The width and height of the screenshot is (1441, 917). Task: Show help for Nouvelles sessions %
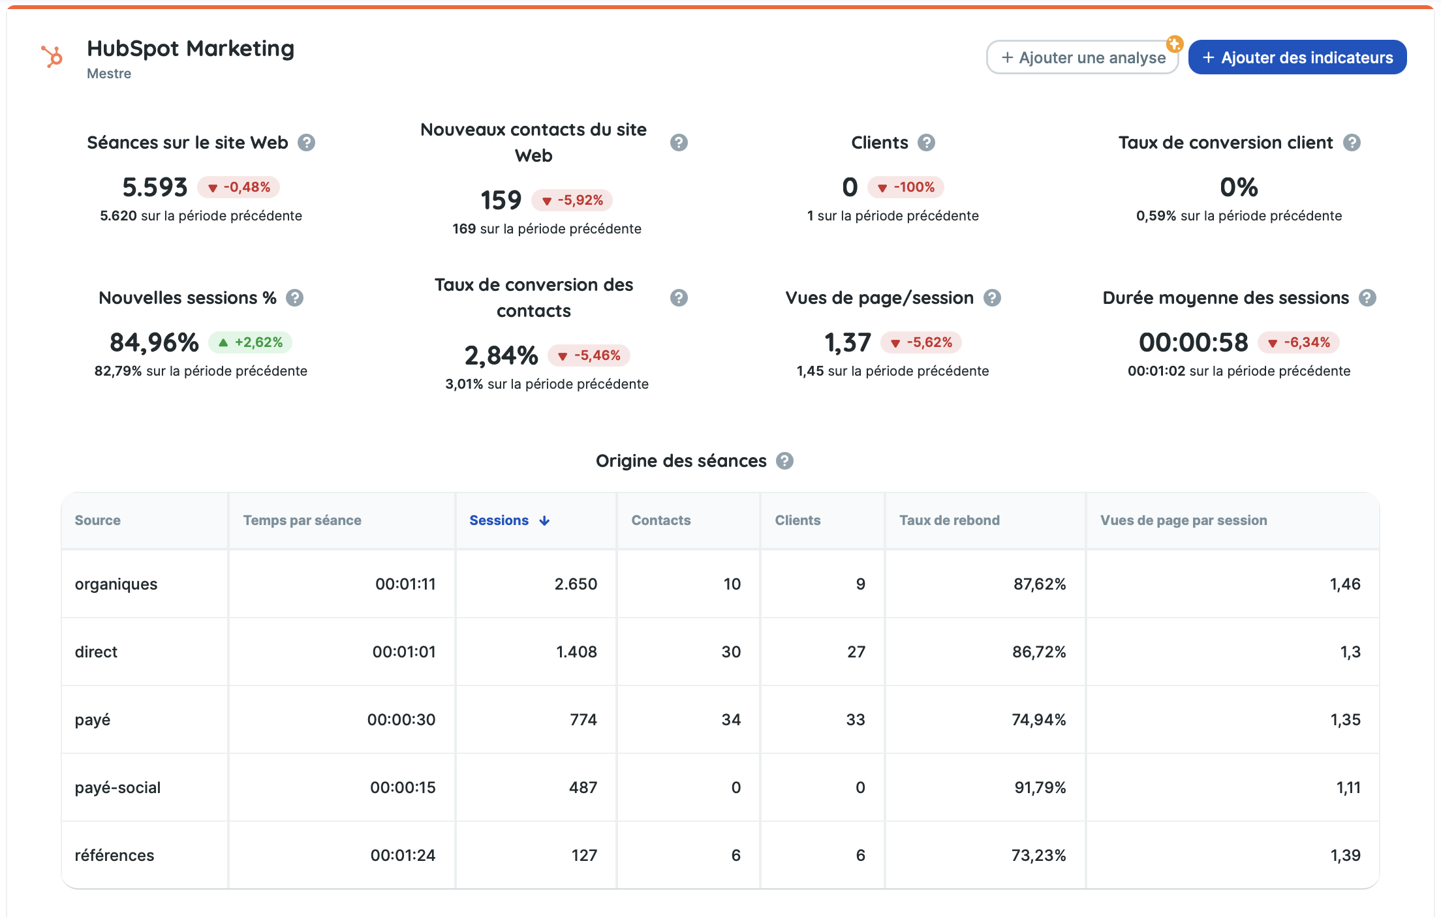[x=295, y=298]
